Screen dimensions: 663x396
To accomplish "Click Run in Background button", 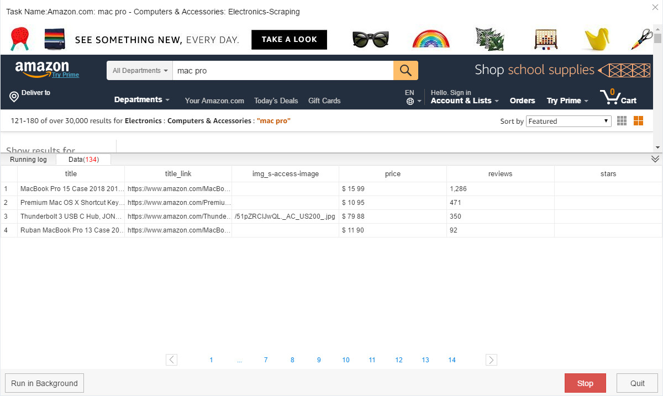I will pos(44,383).
